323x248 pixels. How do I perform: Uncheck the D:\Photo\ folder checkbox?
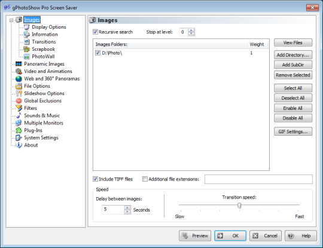click(97, 53)
